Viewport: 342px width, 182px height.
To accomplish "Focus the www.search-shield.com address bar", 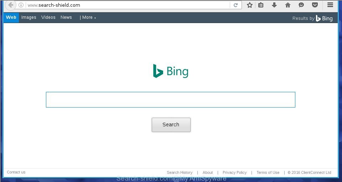I will pyautogui.click(x=128, y=5).
